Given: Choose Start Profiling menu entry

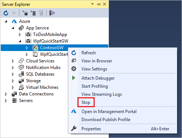Looking at the screenshot, I should click(x=123, y=86).
